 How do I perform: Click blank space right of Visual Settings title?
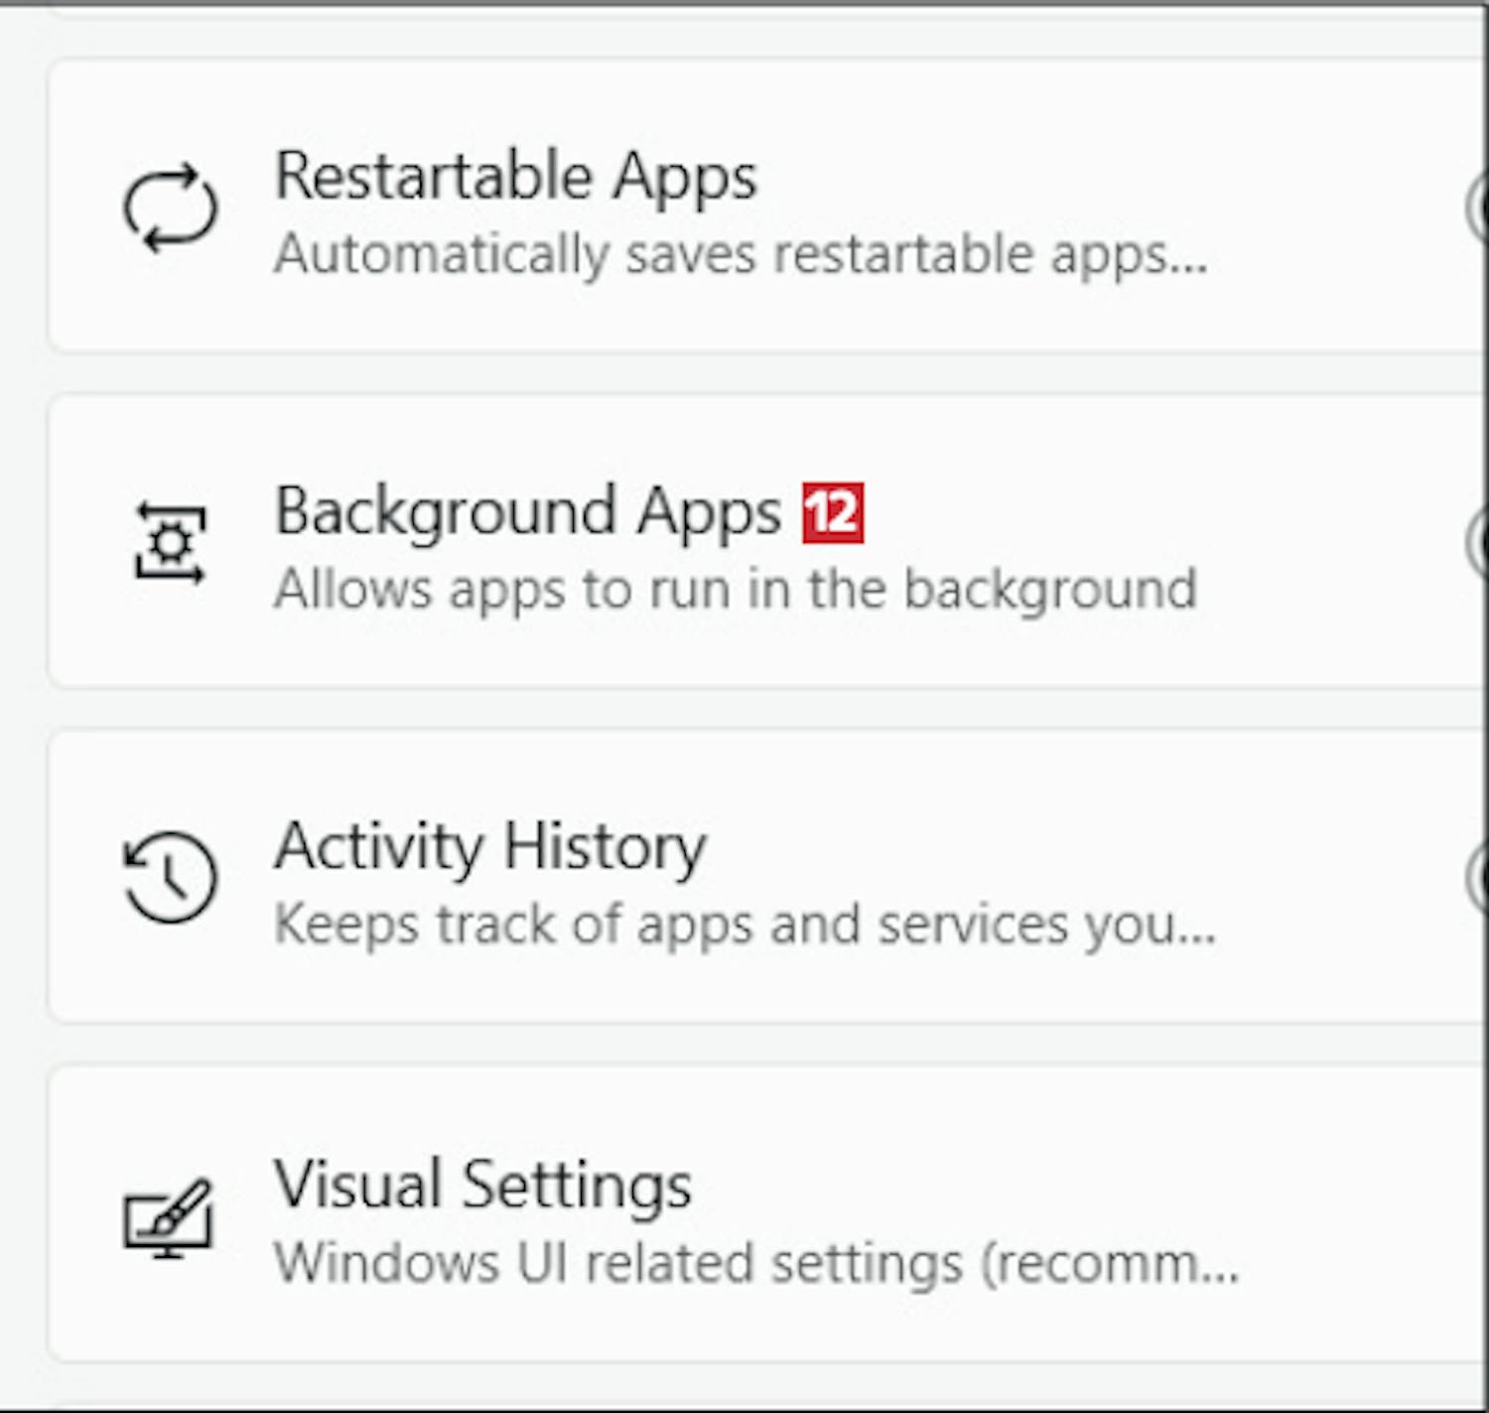click(1042, 1185)
